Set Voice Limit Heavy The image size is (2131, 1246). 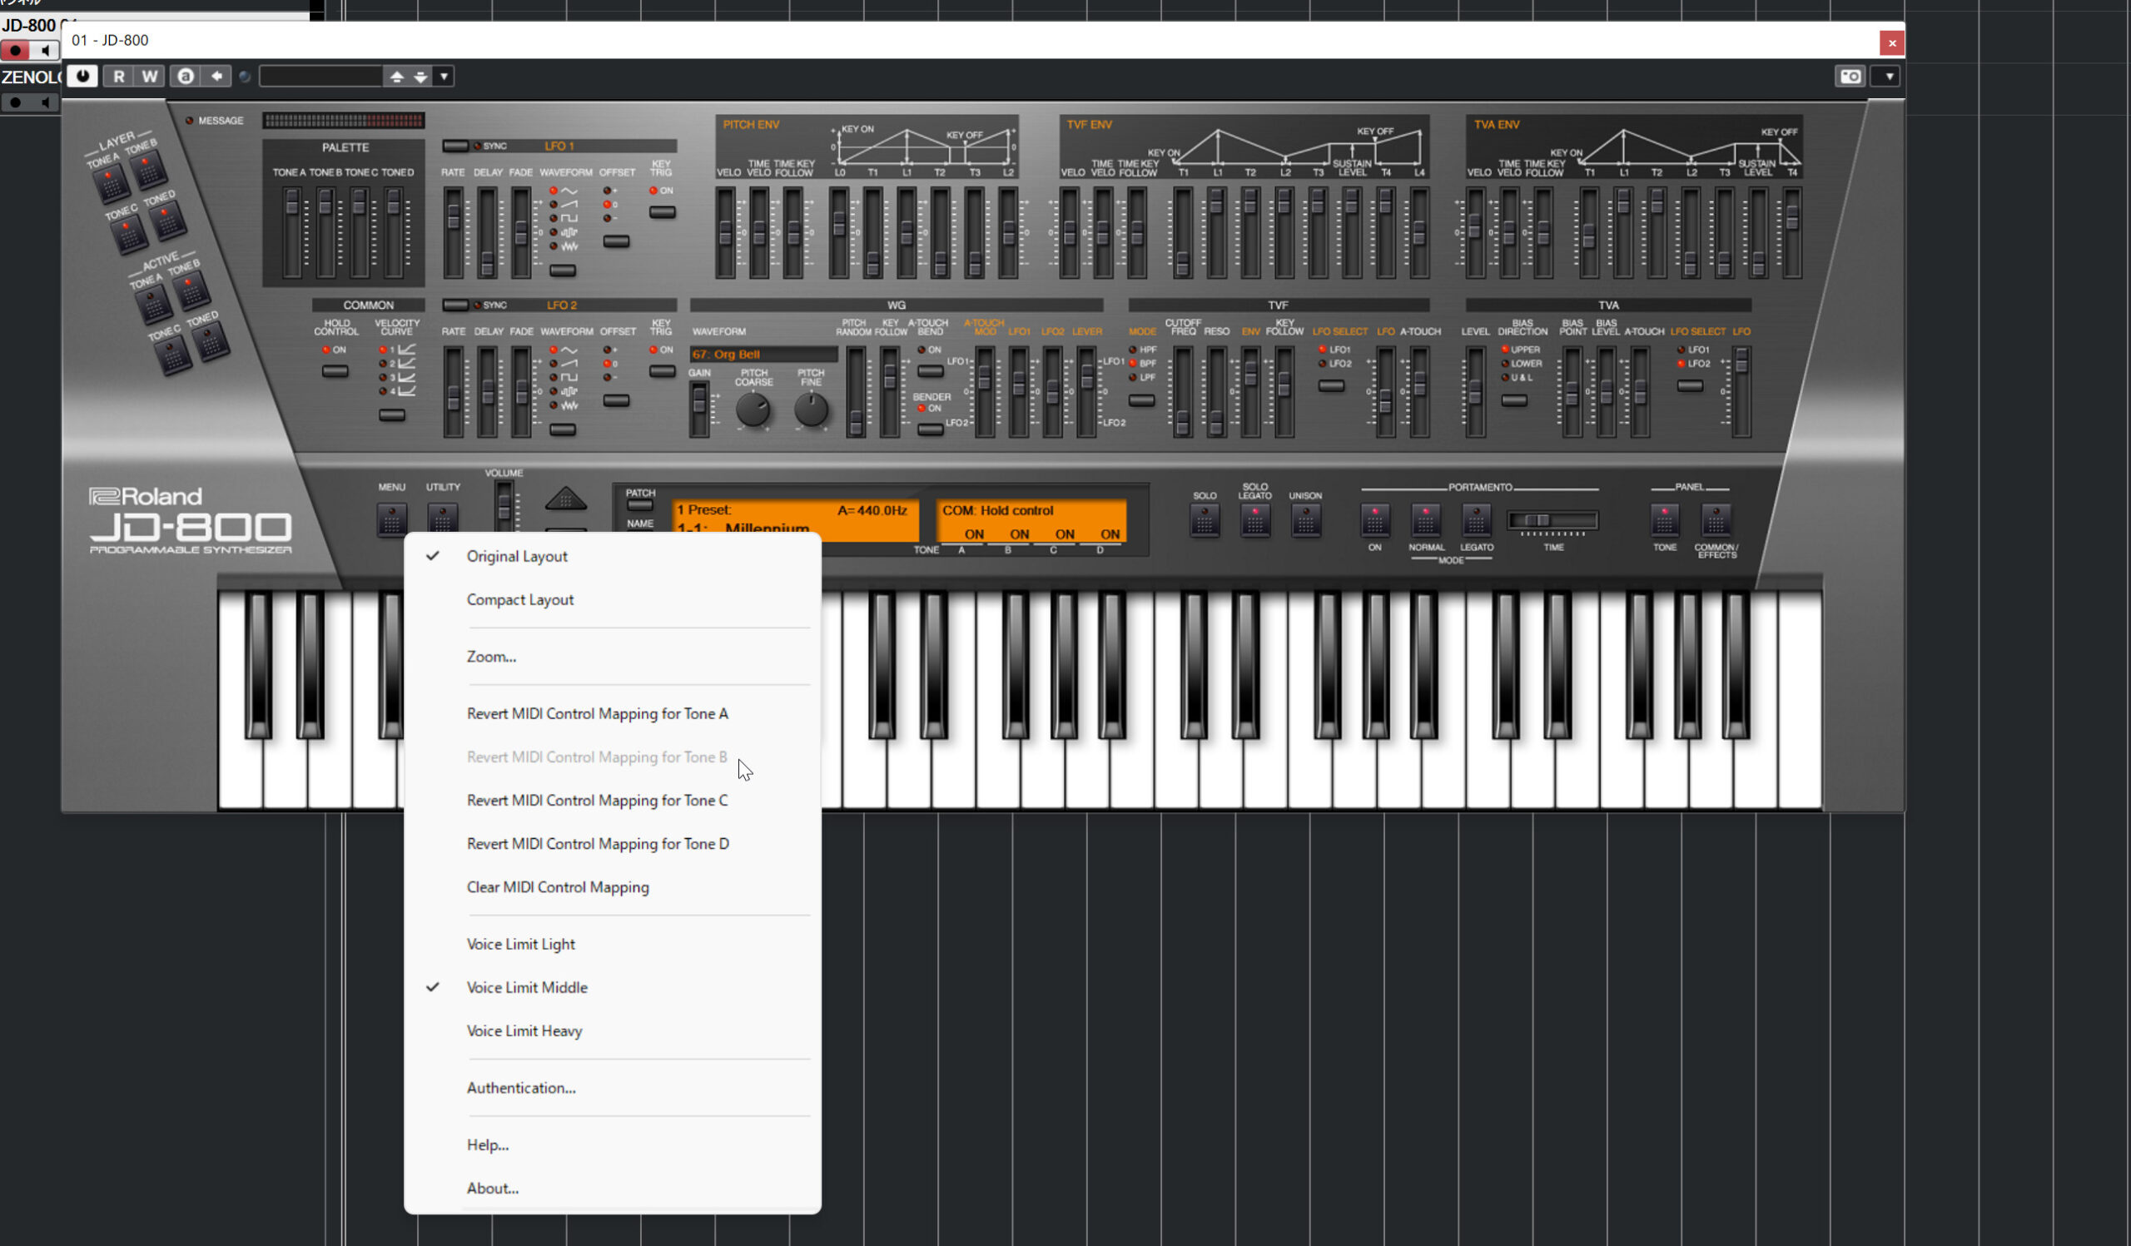pos(612,1030)
